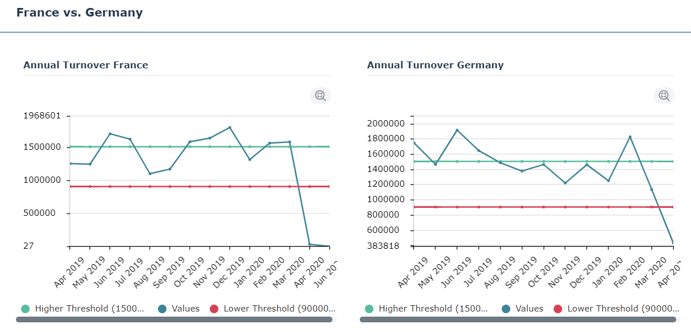Click the zoom icon on the Germany chart
This screenshot has height=332, width=691.
[664, 96]
